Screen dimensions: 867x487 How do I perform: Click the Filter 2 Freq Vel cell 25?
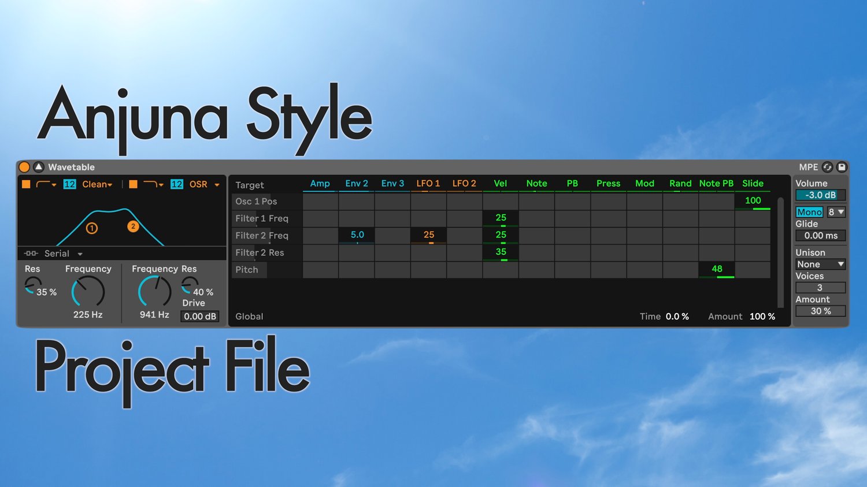tap(501, 235)
